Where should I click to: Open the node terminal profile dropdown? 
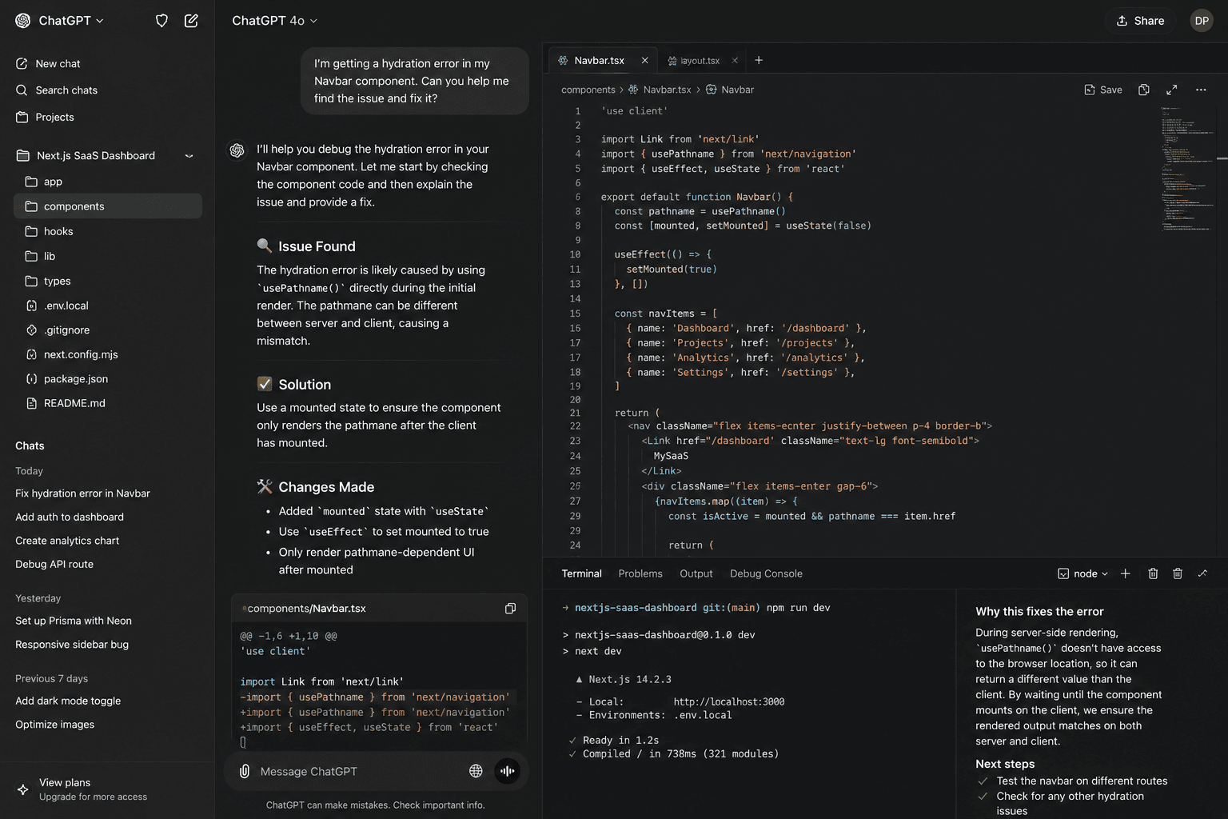(x=1083, y=573)
